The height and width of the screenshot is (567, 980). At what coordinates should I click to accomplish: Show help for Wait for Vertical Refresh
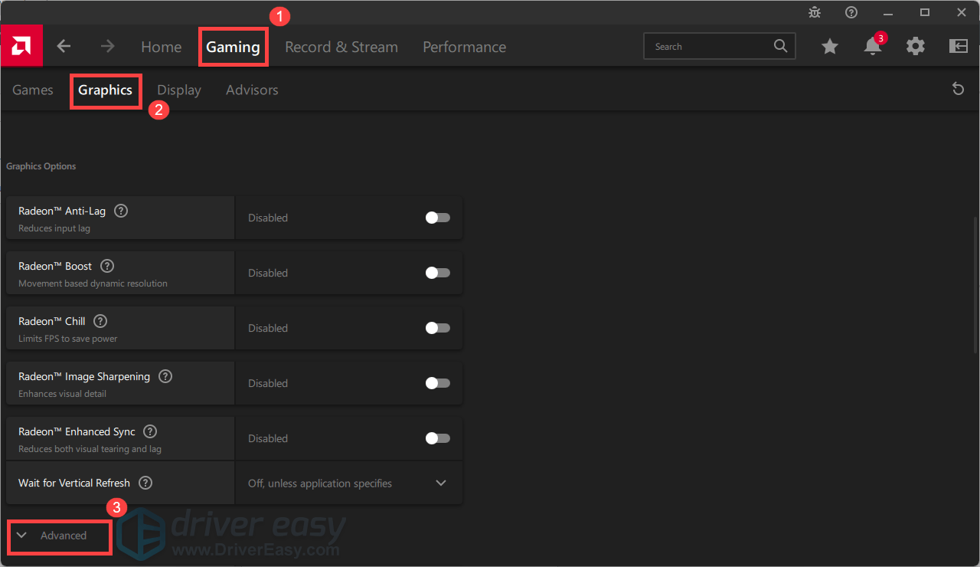(145, 483)
